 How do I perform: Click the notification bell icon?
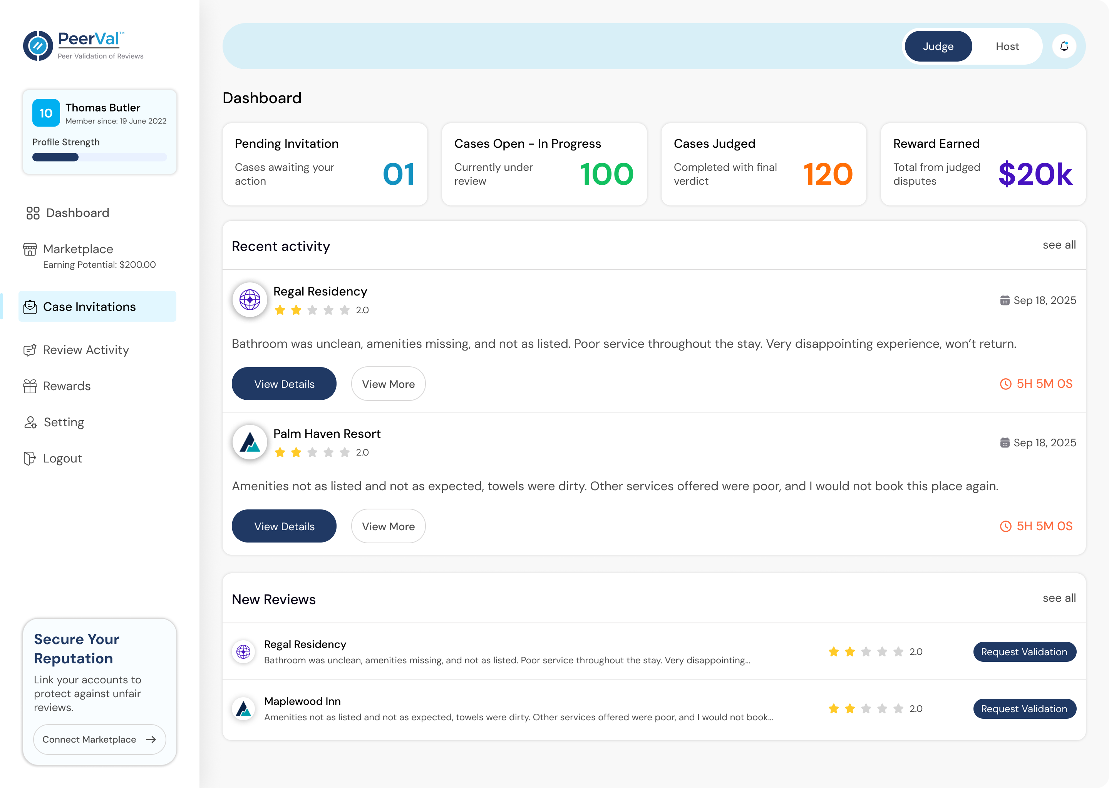[1064, 47]
